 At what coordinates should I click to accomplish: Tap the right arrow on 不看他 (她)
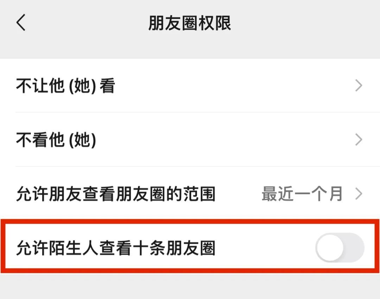pyautogui.click(x=359, y=139)
